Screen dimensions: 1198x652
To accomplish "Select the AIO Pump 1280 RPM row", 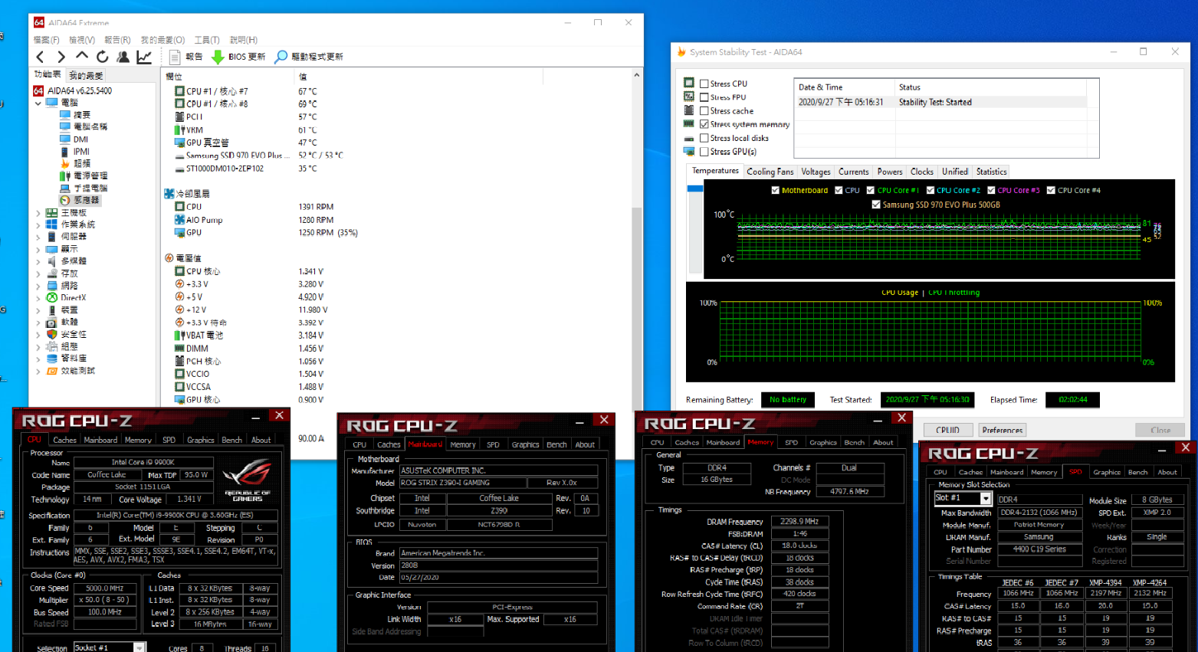I will pyautogui.click(x=253, y=220).
